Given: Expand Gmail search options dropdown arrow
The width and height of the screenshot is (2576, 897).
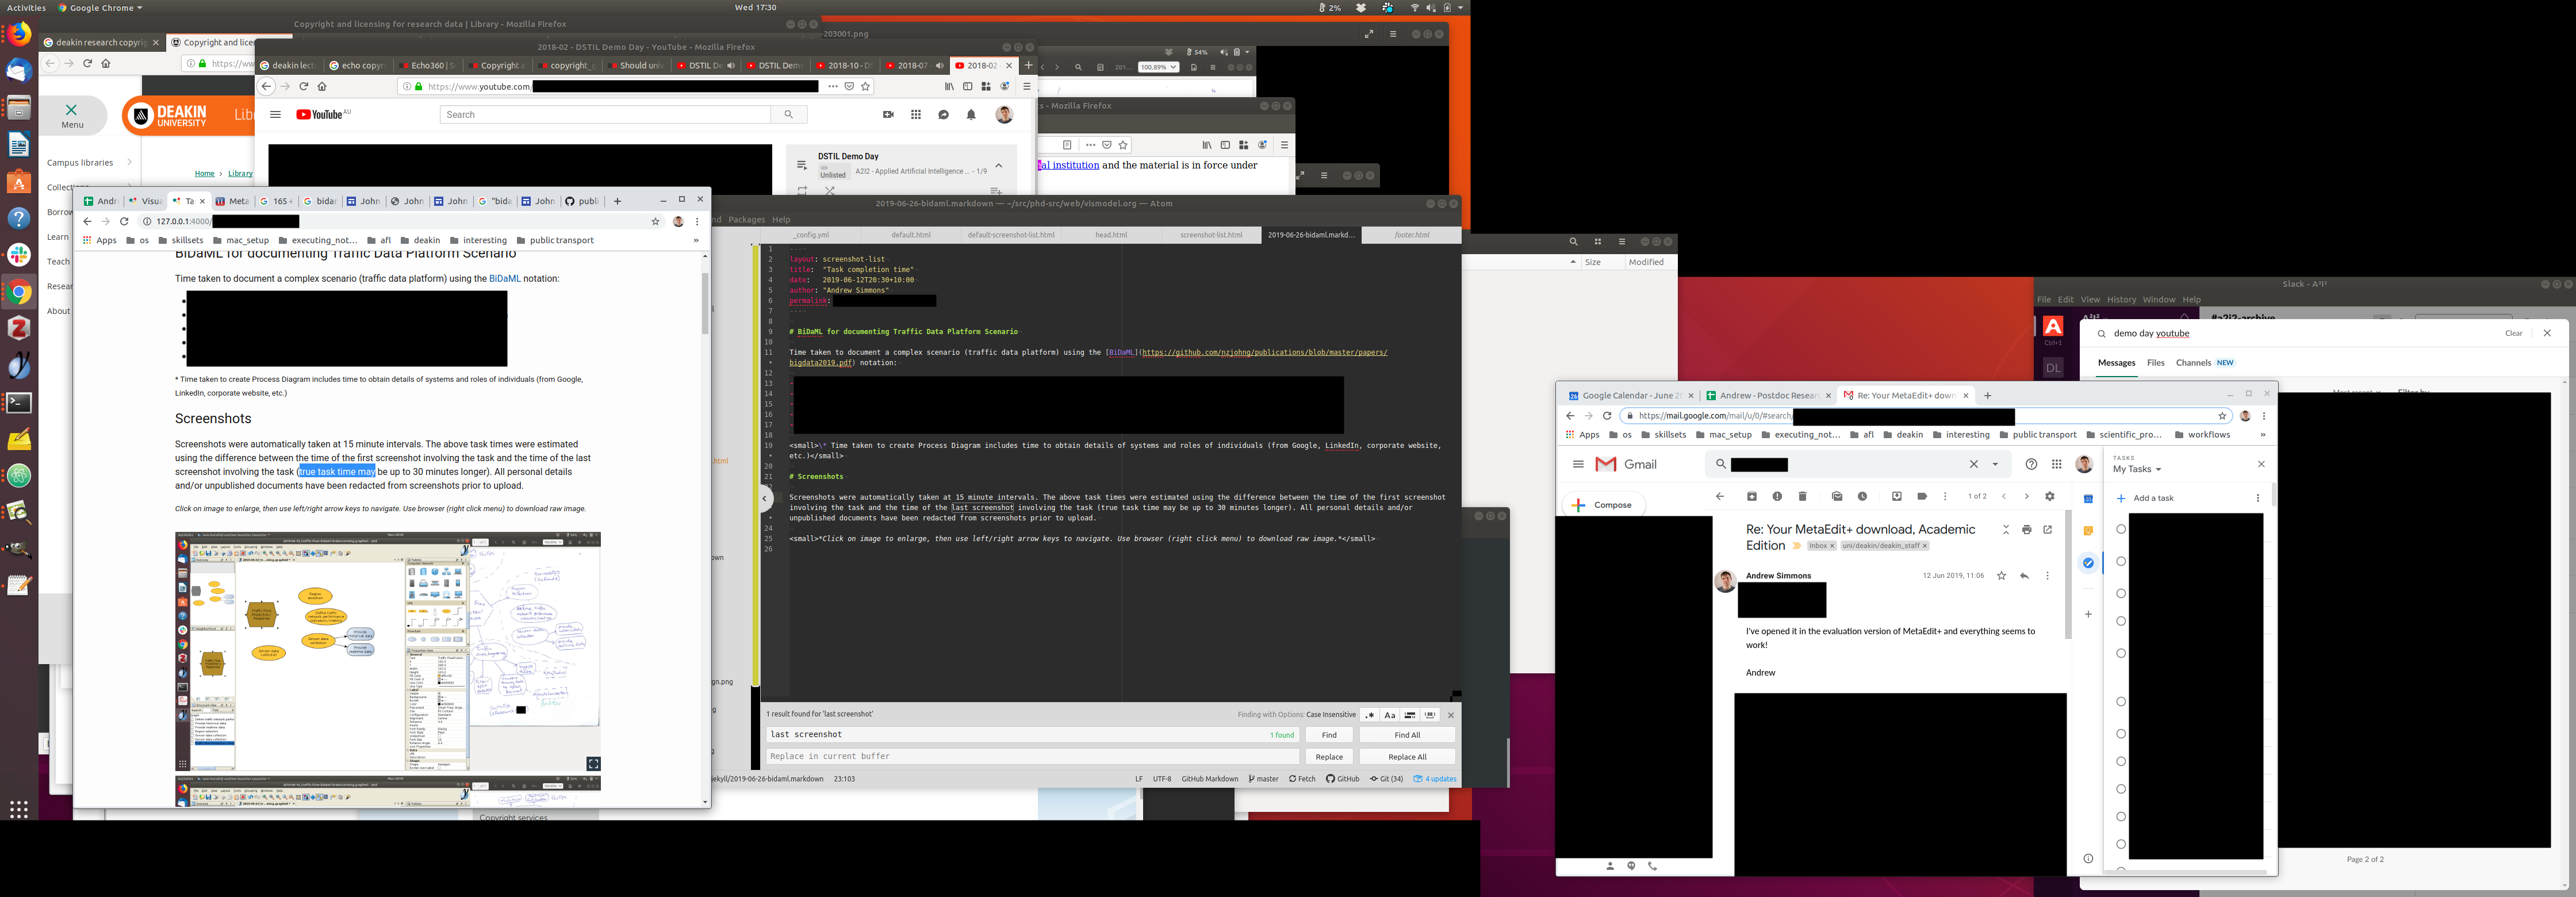Looking at the screenshot, I should point(1995,464).
